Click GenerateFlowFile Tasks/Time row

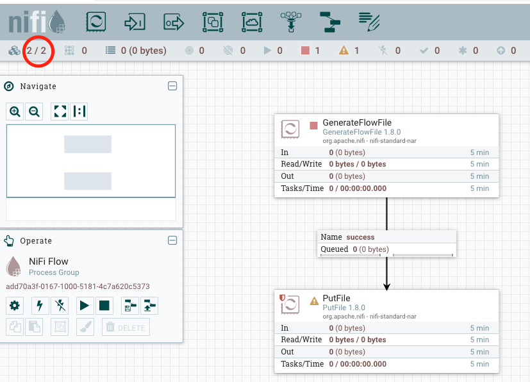pyautogui.click(x=386, y=188)
